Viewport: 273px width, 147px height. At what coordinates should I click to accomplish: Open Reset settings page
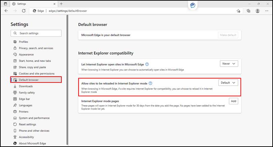pyautogui.click(x=28, y=124)
